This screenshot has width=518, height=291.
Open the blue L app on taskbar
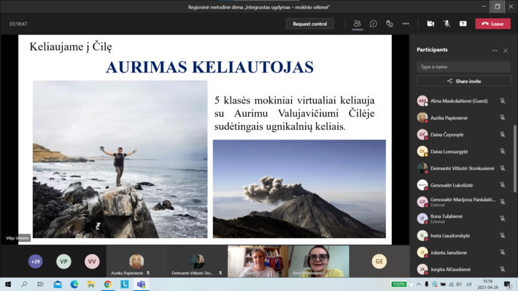[x=124, y=284]
